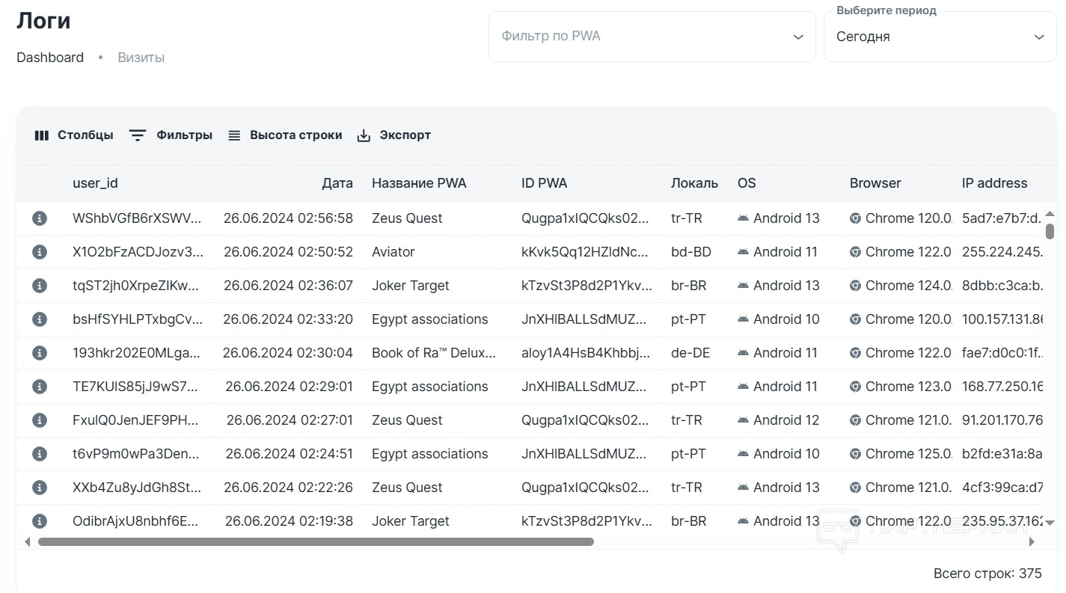Click info icon for the 02:56:58 Zeus Quest row
1066x593 pixels.
click(40, 218)
